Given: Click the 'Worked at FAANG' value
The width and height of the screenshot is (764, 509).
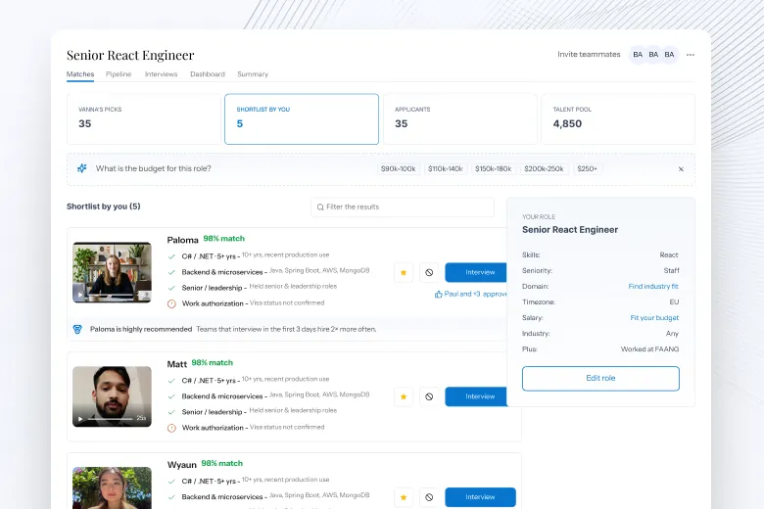Looking at the screenshot, I should coord(649,349).
